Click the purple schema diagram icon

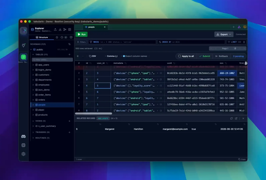tap(239, 27)
